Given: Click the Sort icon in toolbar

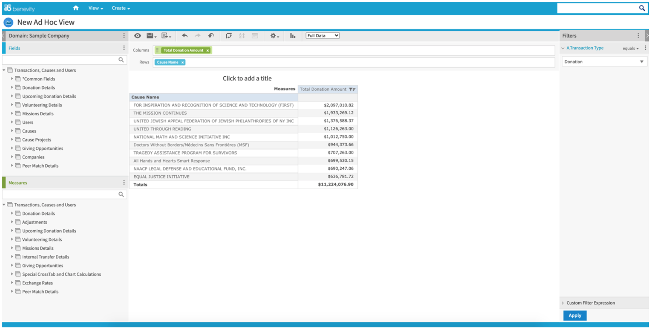Looking at the screenshot, I should (x=242, y=36).
